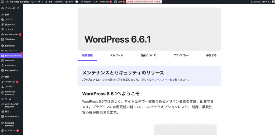
Task: Open All-in-One WP Migration in sidebar
Action: 11,105
